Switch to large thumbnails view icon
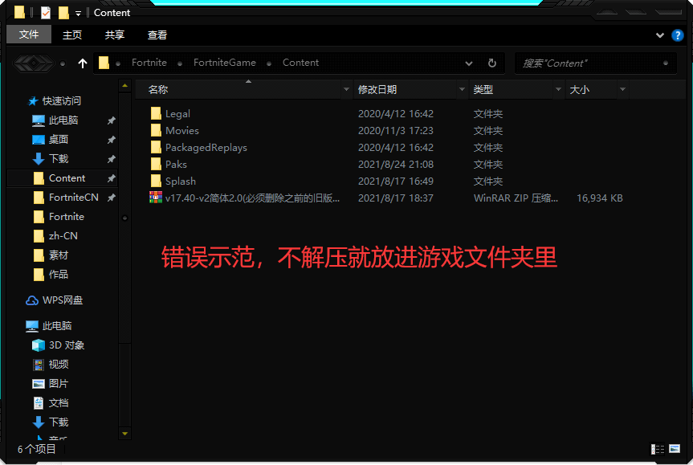 tap(675, 449)
